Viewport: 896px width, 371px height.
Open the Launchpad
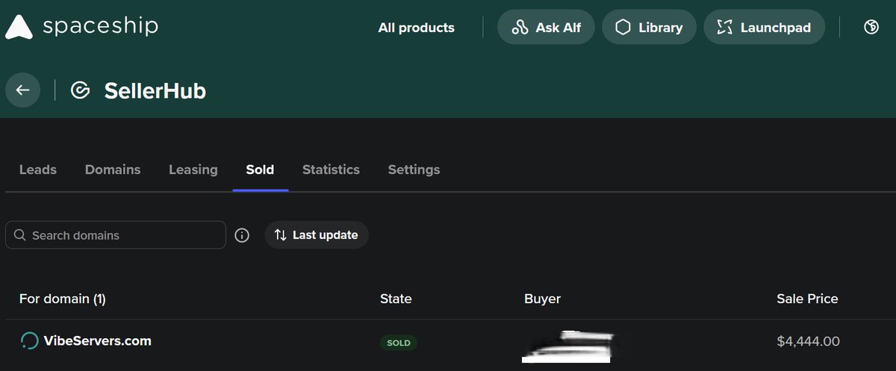[764, 28]
